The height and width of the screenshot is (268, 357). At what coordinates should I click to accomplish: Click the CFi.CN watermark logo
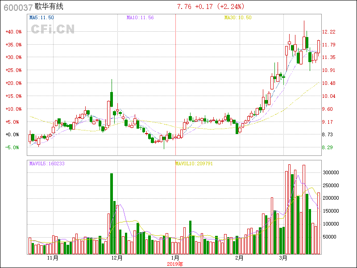click(53, 29)
